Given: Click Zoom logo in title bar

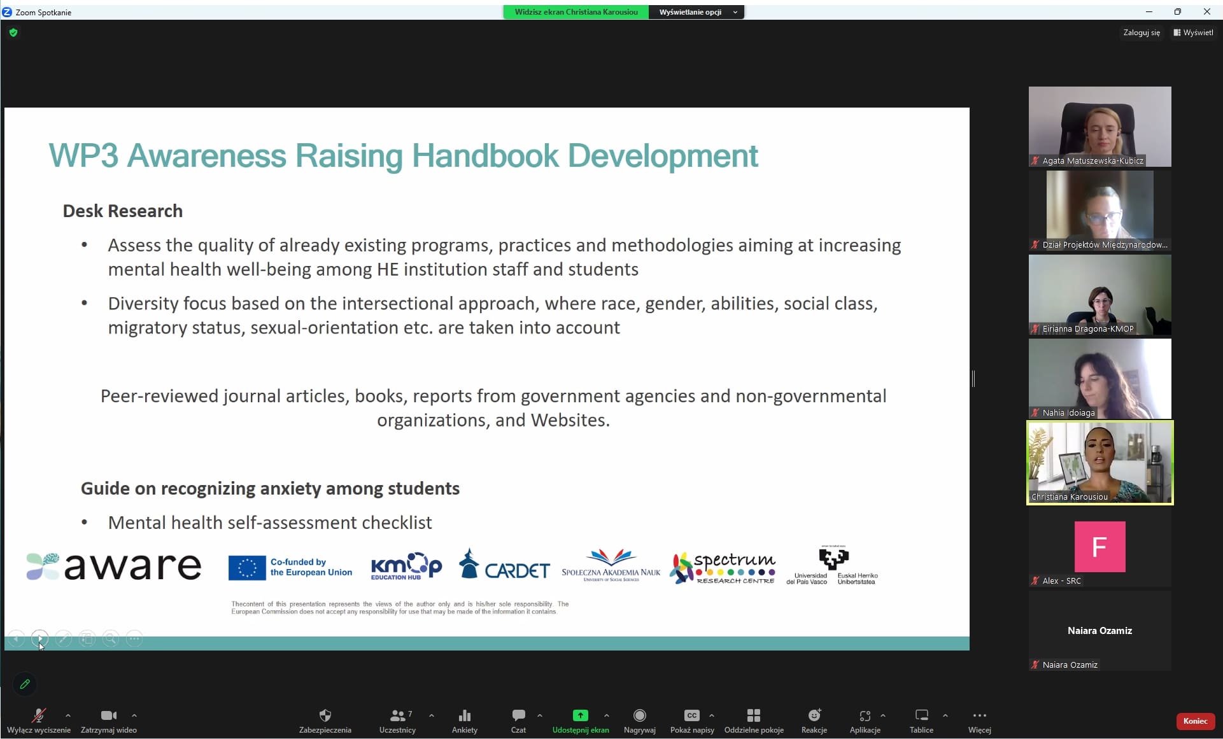Looking at the screenshot, I should pos(8,12).
